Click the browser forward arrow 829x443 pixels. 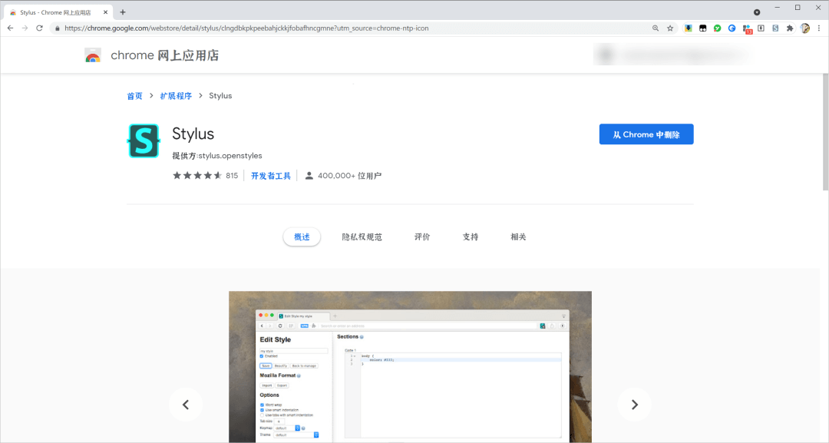(x=25, y=28)
